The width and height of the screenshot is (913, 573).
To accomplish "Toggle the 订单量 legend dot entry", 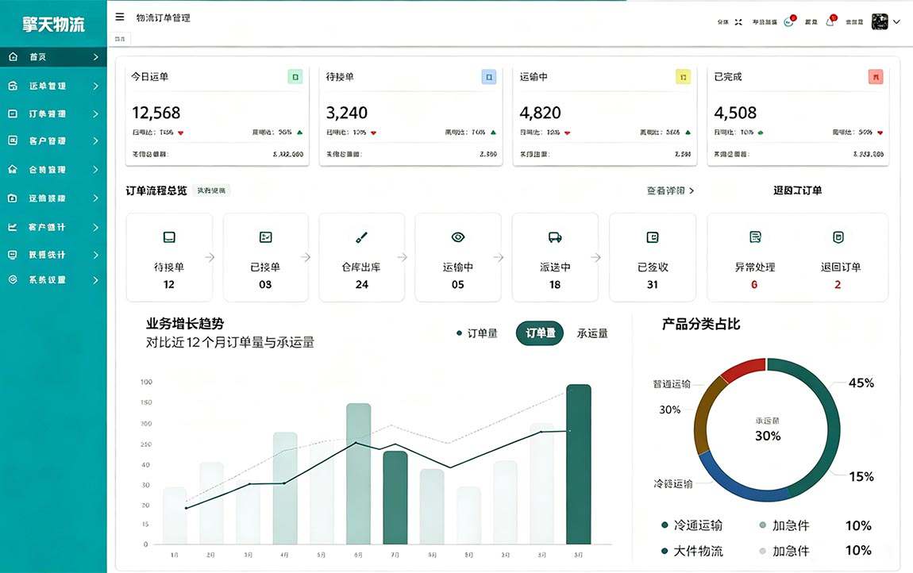I will pos(477,333).
